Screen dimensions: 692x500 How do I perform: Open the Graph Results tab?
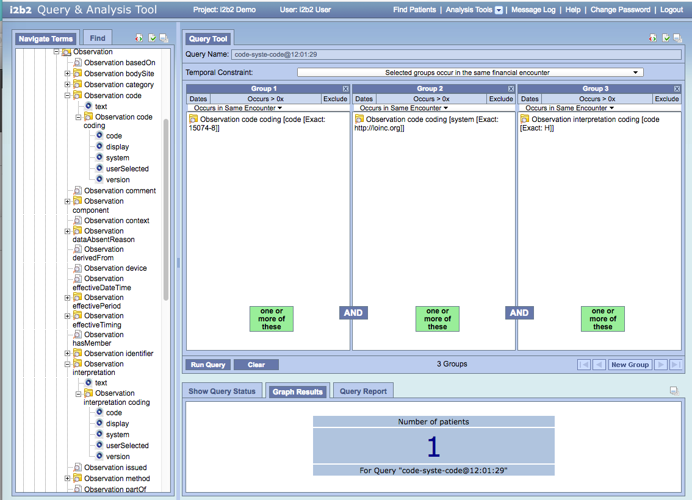[x=297, y=391]
